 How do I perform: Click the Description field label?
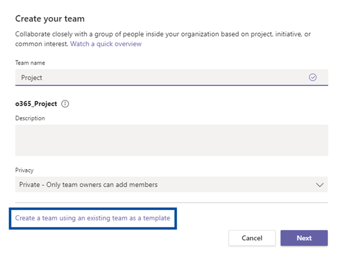30,118
